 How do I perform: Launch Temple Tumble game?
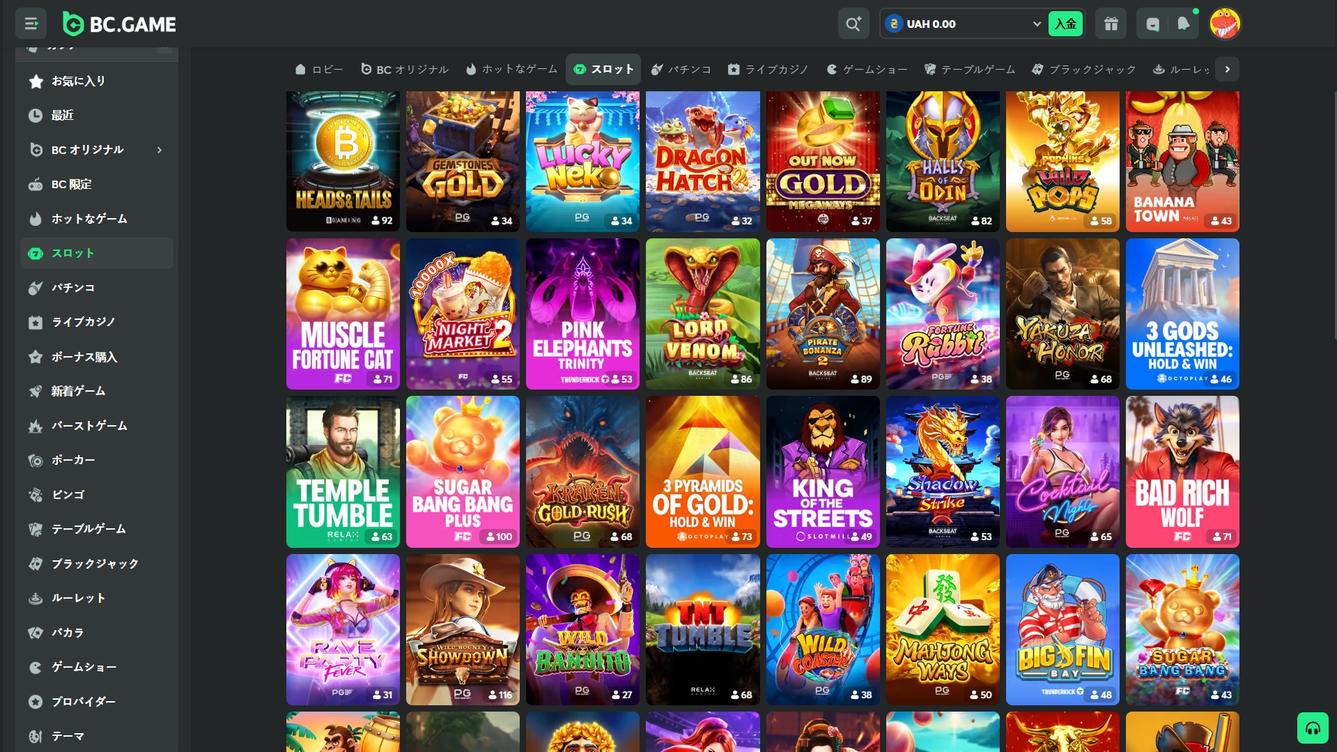343,472
